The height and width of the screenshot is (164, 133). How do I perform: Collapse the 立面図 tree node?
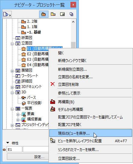coord(12,44)
